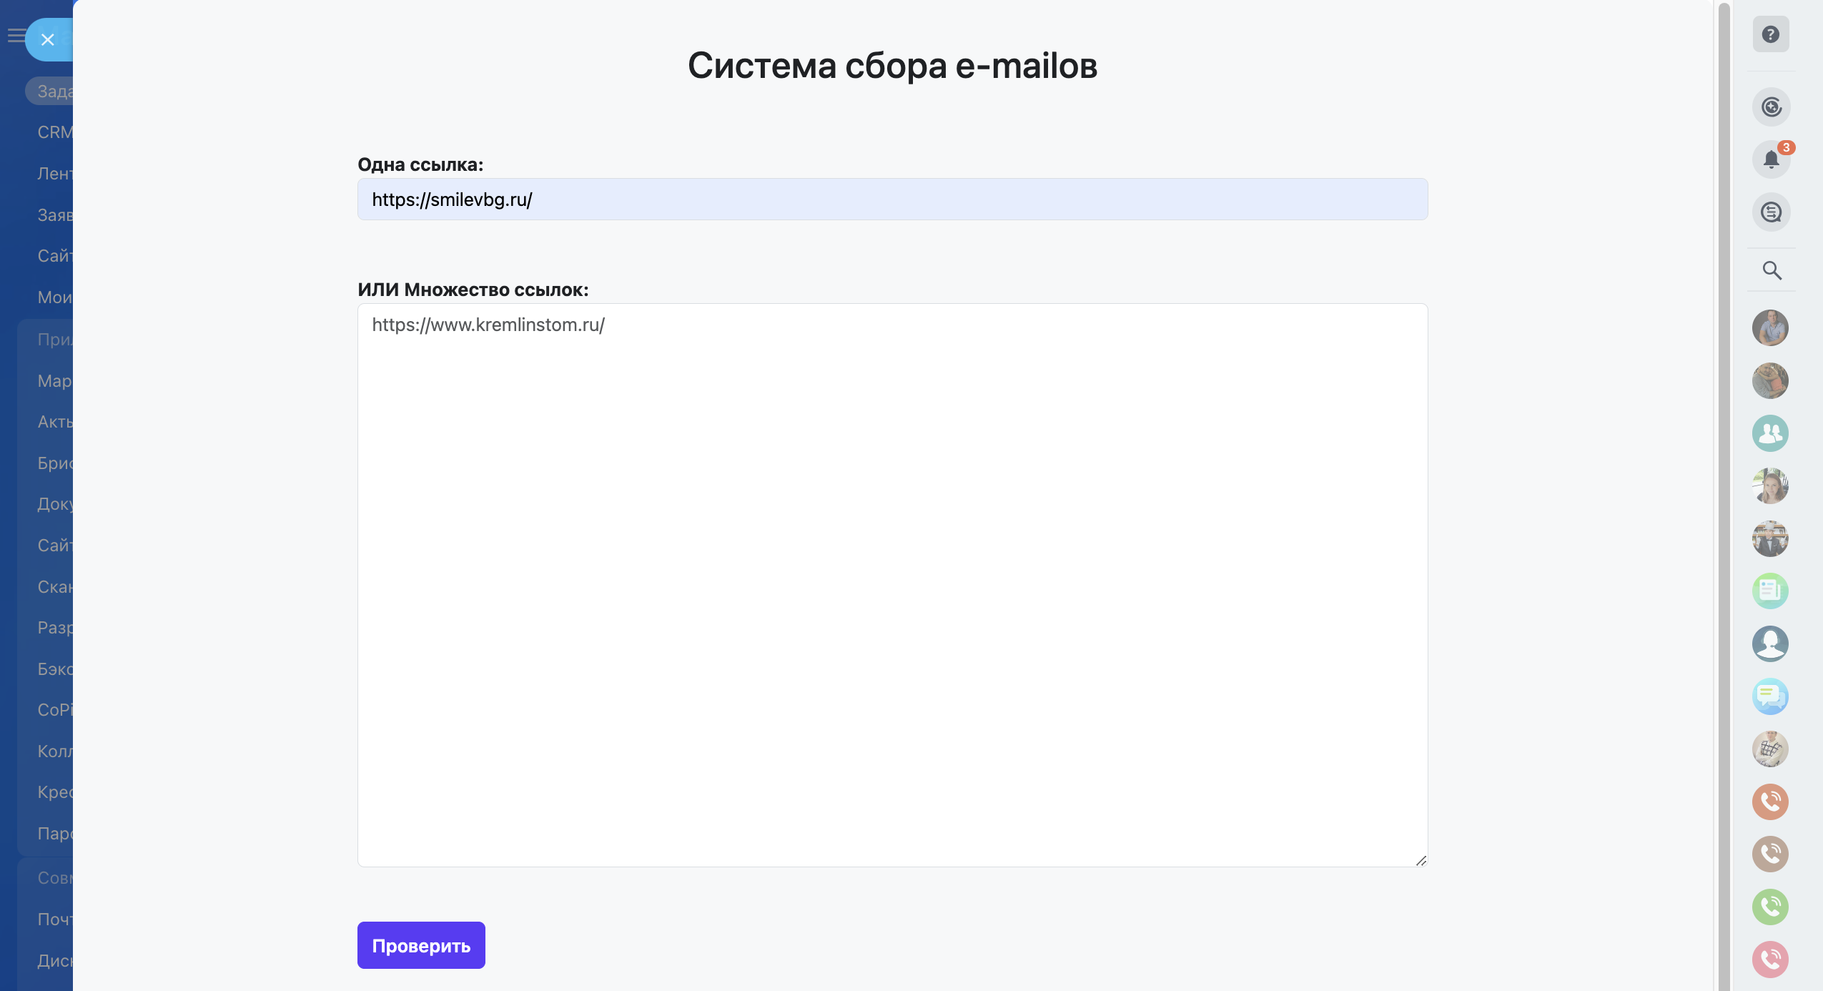This screenshot has width=1823, height=991.
Task: Click into the Множество ссылок textarea
Action: [892, 585]
